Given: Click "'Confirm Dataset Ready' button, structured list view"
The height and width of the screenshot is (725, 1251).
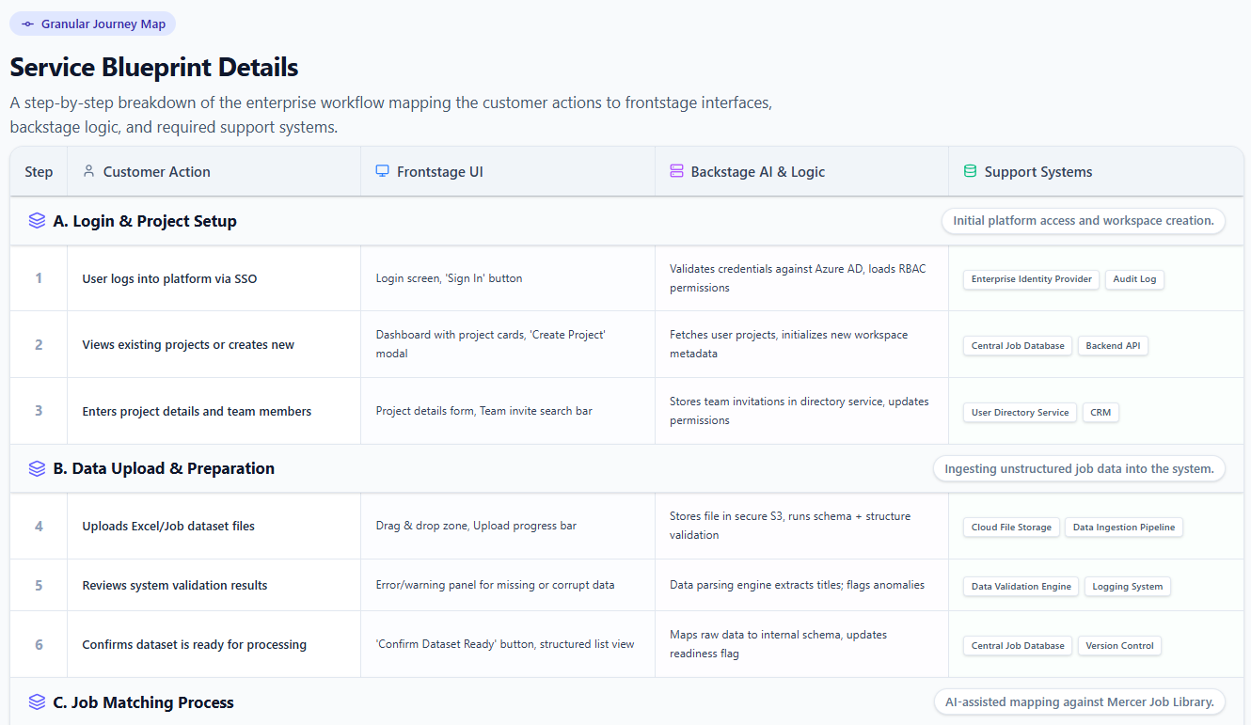Looking at the screenshot, I should [x=505, y=644].
